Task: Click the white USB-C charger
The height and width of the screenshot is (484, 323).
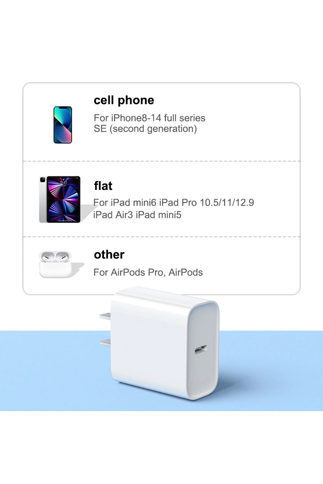Action: click(x=159, y=343)
